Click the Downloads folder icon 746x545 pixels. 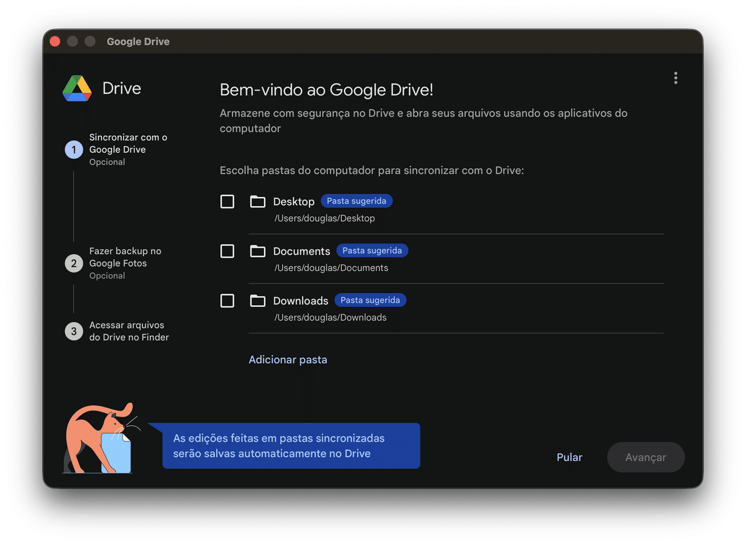click(258, 300)
